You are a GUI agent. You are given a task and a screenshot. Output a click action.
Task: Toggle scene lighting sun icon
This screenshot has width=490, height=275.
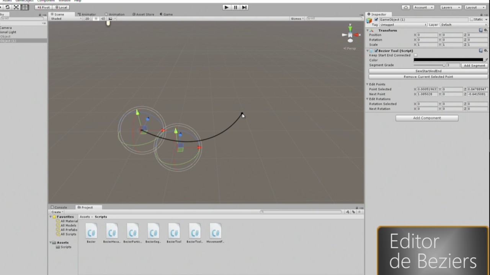[96, 19]
